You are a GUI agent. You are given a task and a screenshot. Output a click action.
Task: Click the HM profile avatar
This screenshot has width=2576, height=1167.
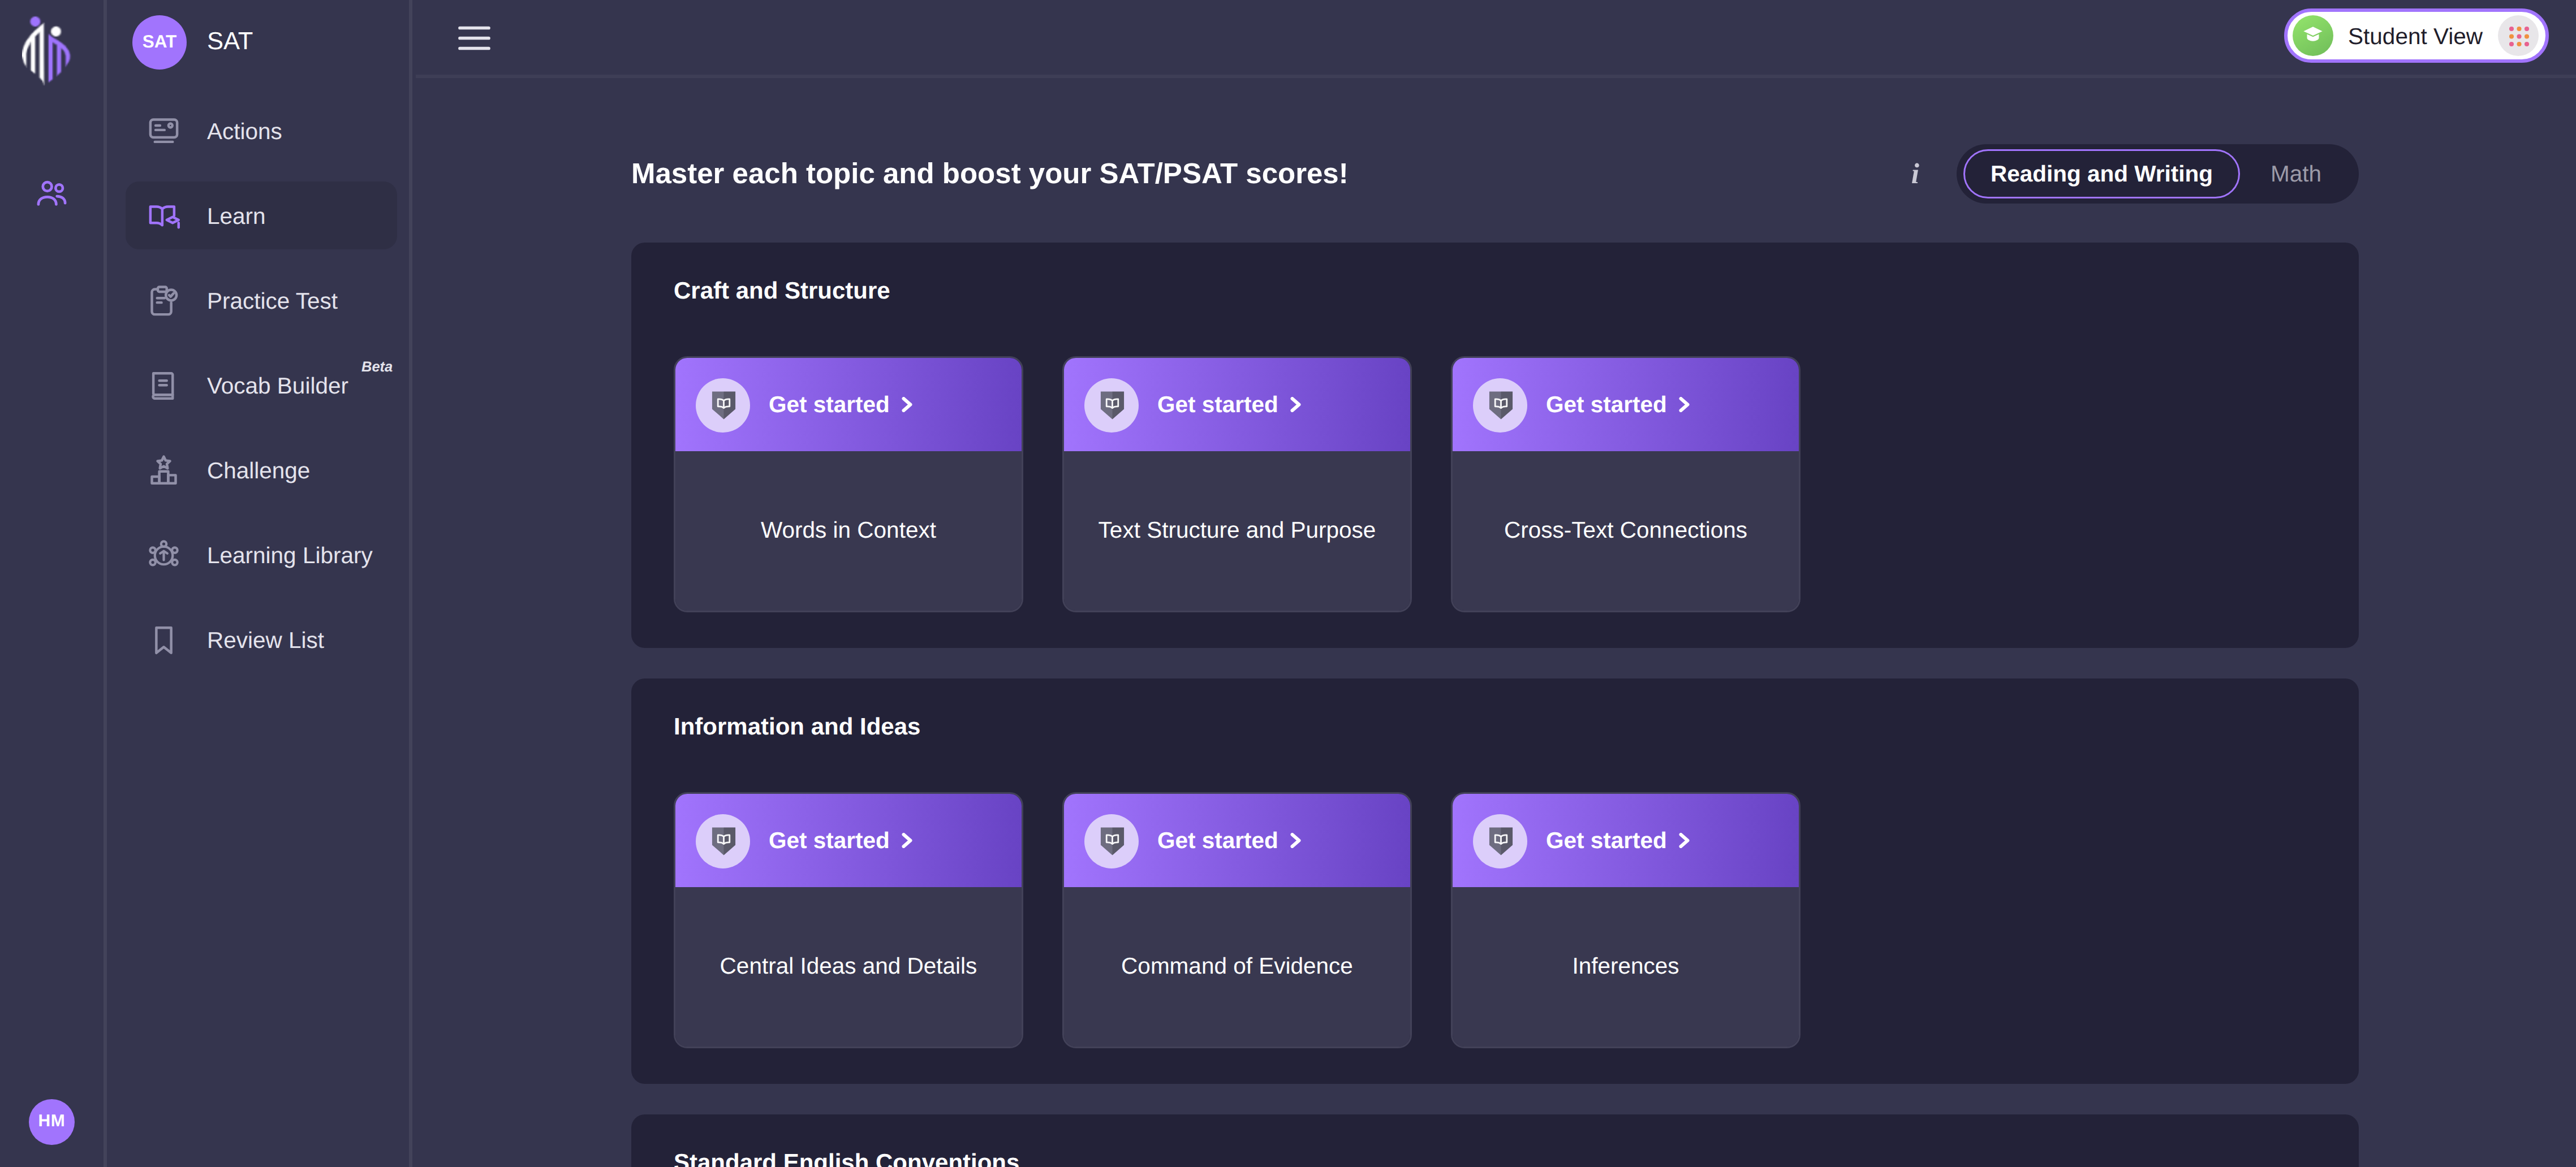52,1121
